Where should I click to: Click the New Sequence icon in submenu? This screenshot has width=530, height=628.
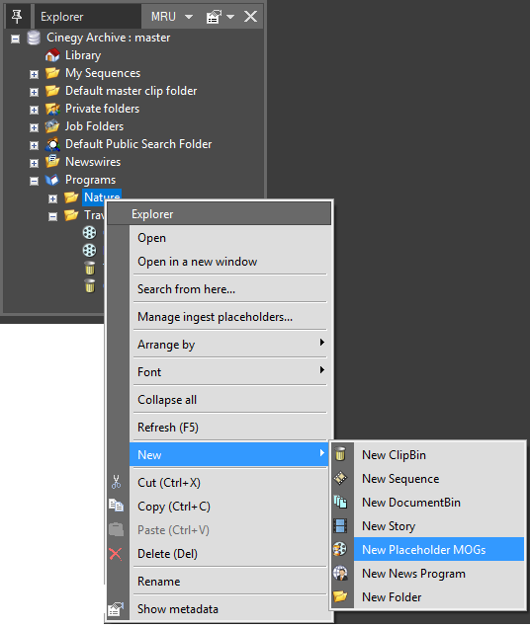pyautogui.click(x=340, y=478)
